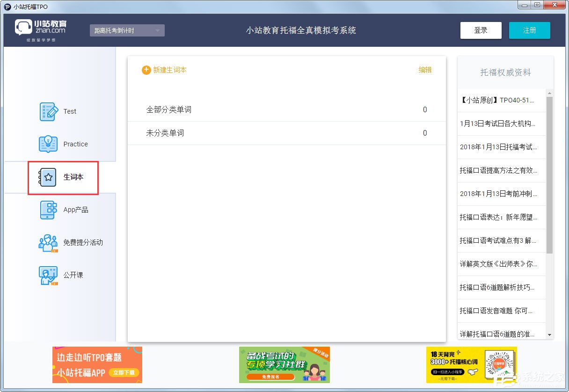Viewport: 569px width, 392px height.
Task: Select the Test section in the sidebar
Action: [x=48, y=111]
